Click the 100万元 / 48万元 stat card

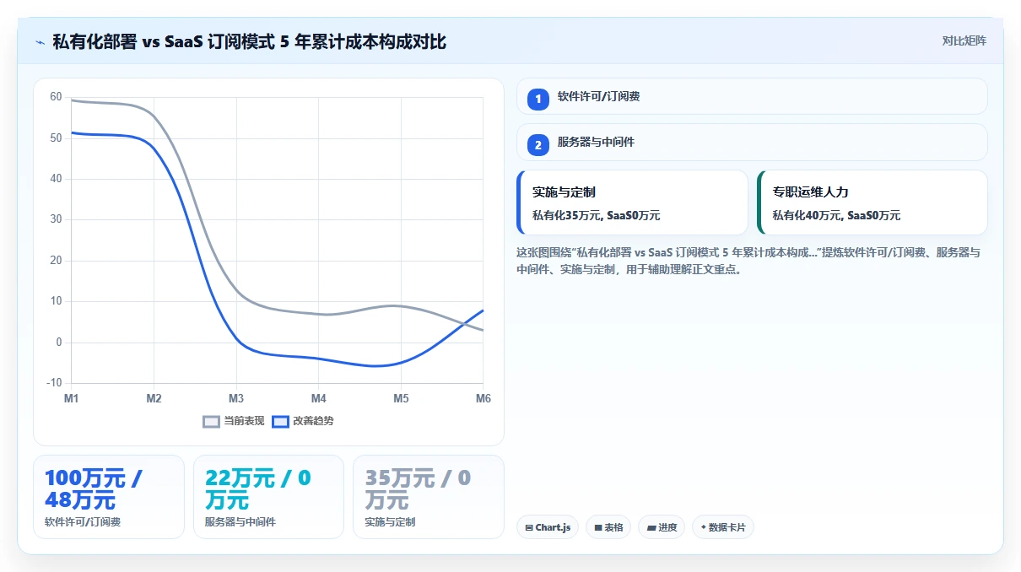click(109, 497)
